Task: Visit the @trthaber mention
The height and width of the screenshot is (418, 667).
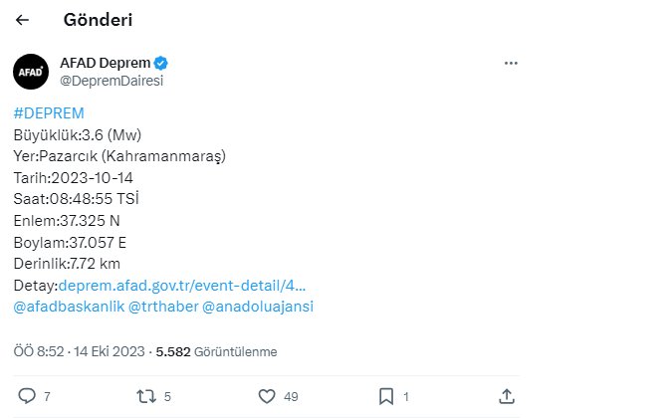Action: [162, 307]
